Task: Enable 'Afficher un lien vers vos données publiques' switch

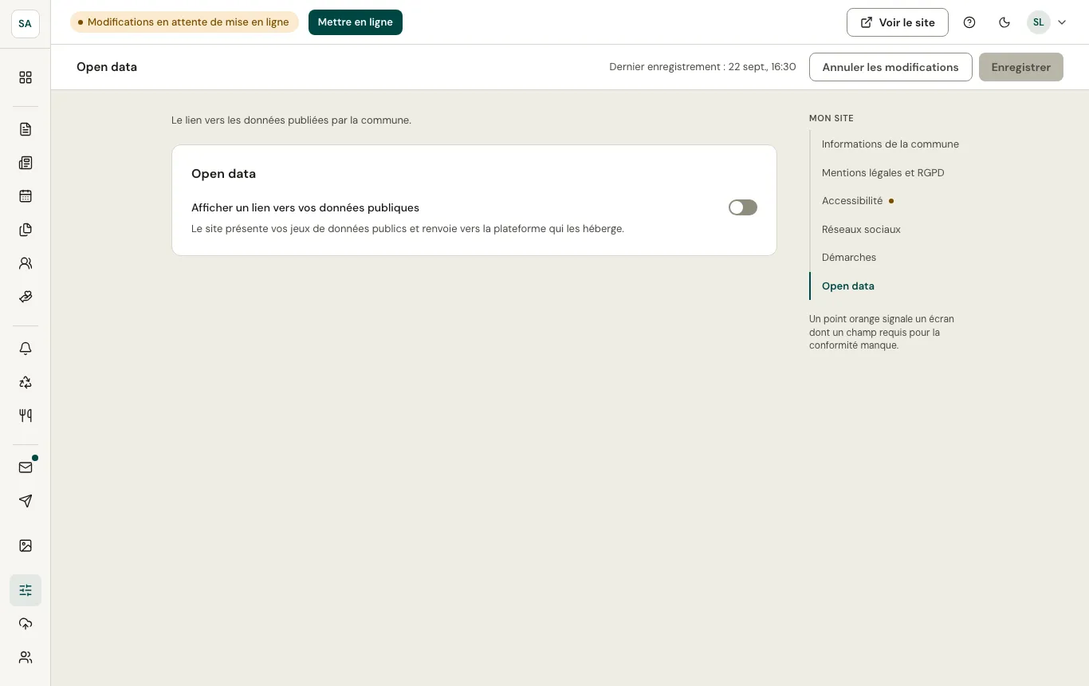Action: 743,207
